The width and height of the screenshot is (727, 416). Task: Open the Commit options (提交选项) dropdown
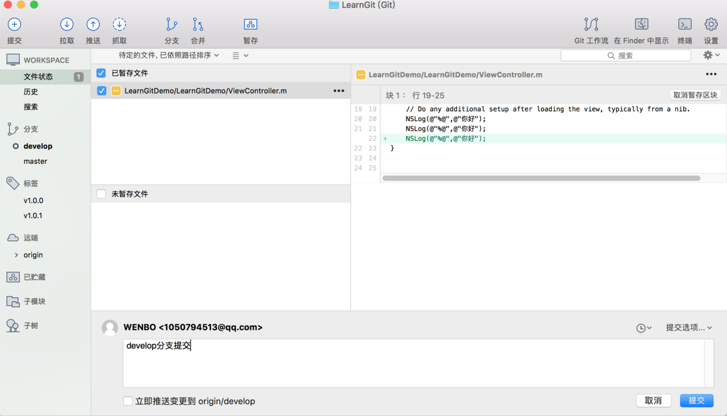[689, 328]
